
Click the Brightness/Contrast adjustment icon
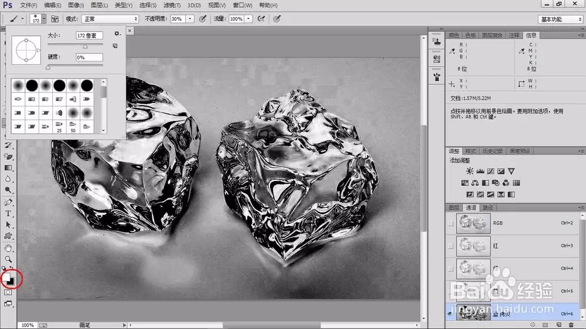[x=469, y=171]
